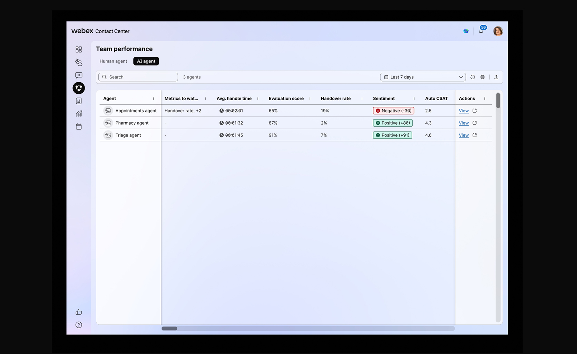The height and width of the screenshot is (354, 577).
Task: Open the dashboard grid icon in sidebar
Action: click(x=79, y=50)
